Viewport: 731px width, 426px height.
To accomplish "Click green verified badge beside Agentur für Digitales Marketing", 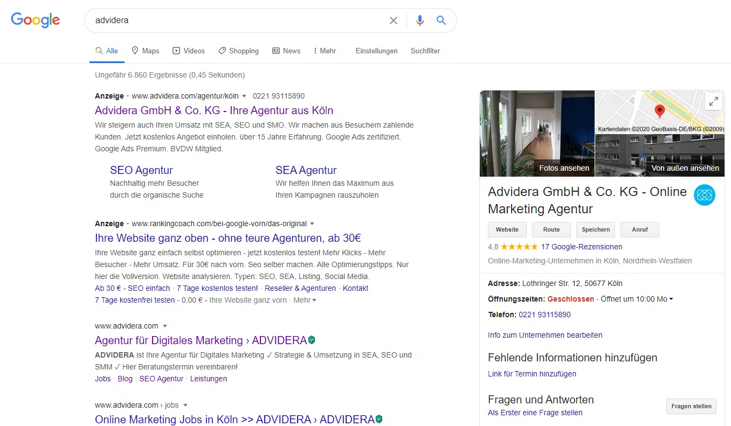I will pyautogui.click(x=312, y=340).
